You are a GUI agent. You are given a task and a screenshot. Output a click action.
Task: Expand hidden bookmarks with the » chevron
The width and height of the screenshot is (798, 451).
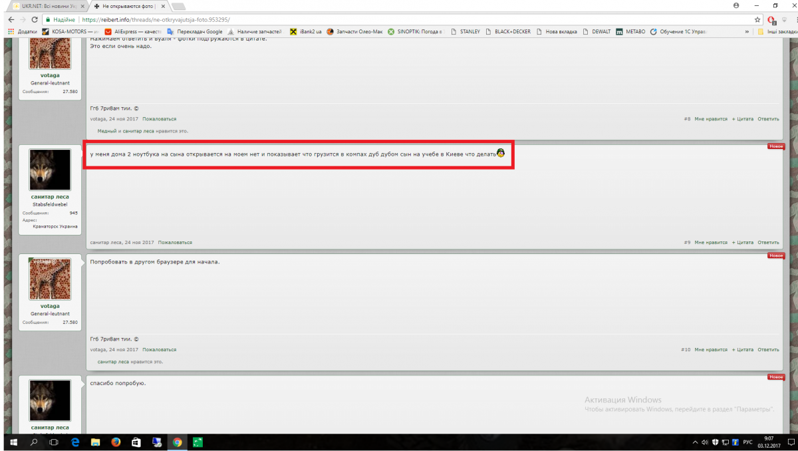[747, 31]
